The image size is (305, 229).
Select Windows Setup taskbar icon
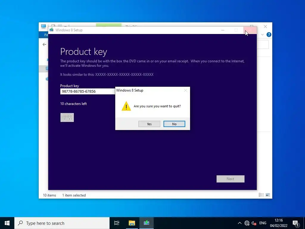147,223
